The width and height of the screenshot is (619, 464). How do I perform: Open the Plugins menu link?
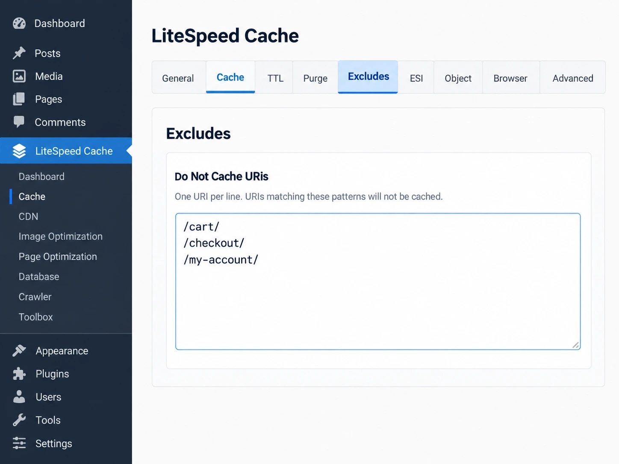point(52,374)
